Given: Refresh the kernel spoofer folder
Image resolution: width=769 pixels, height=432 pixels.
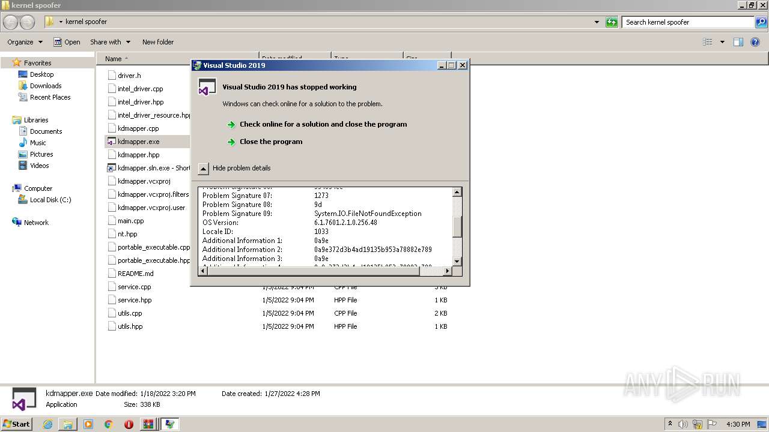Looking at the screenshot, I should point(612,22).
